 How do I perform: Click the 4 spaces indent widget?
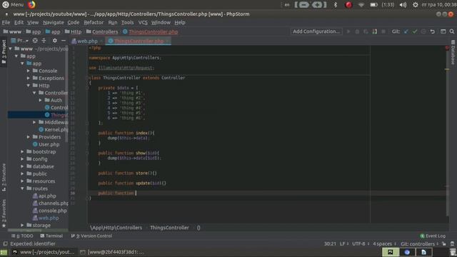tap(384, 243)
